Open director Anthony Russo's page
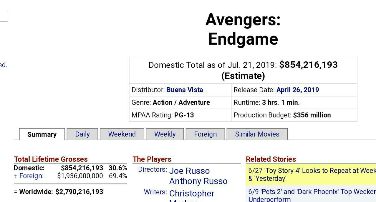Viewport: 376px width, 202px height. [x=198, y=181]
